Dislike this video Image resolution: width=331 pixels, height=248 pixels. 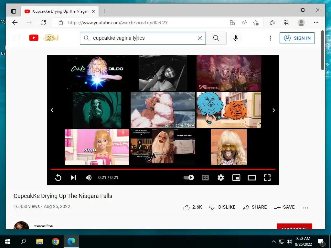(x=222, y=207)
